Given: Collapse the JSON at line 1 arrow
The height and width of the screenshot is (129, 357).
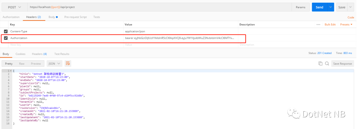Looking at the screenshot, I should click(x=11, y=71).
